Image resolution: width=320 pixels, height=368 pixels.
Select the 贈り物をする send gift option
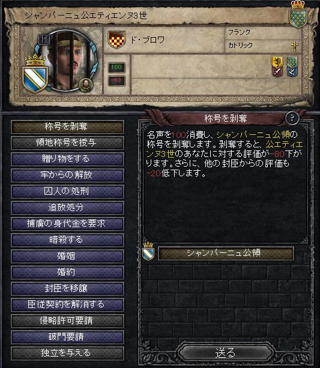pyautogui.click(x=67, y=159)
